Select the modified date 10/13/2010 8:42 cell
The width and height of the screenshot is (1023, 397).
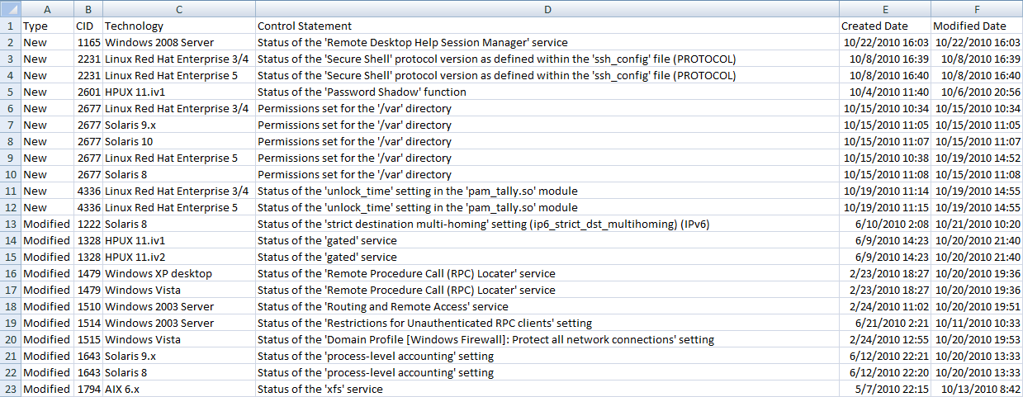click(x=977, y=389)
